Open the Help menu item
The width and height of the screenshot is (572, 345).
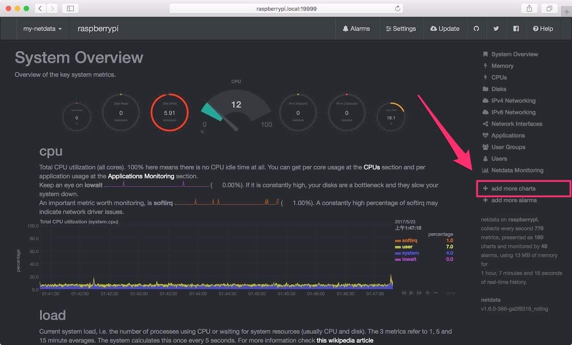pos(543,29)
